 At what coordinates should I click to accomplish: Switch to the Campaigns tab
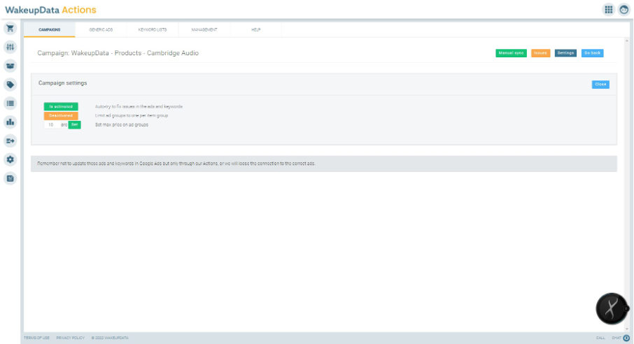pos(49,29)
